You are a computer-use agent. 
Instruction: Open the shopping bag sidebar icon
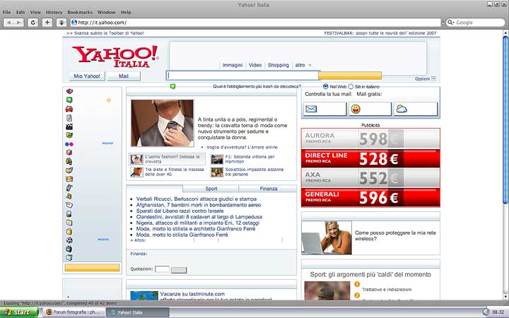tap(69, 232)
